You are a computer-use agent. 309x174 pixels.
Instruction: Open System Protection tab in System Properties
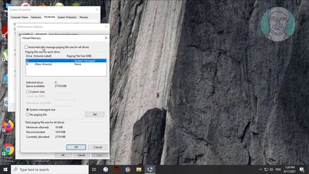click(67, 17)
